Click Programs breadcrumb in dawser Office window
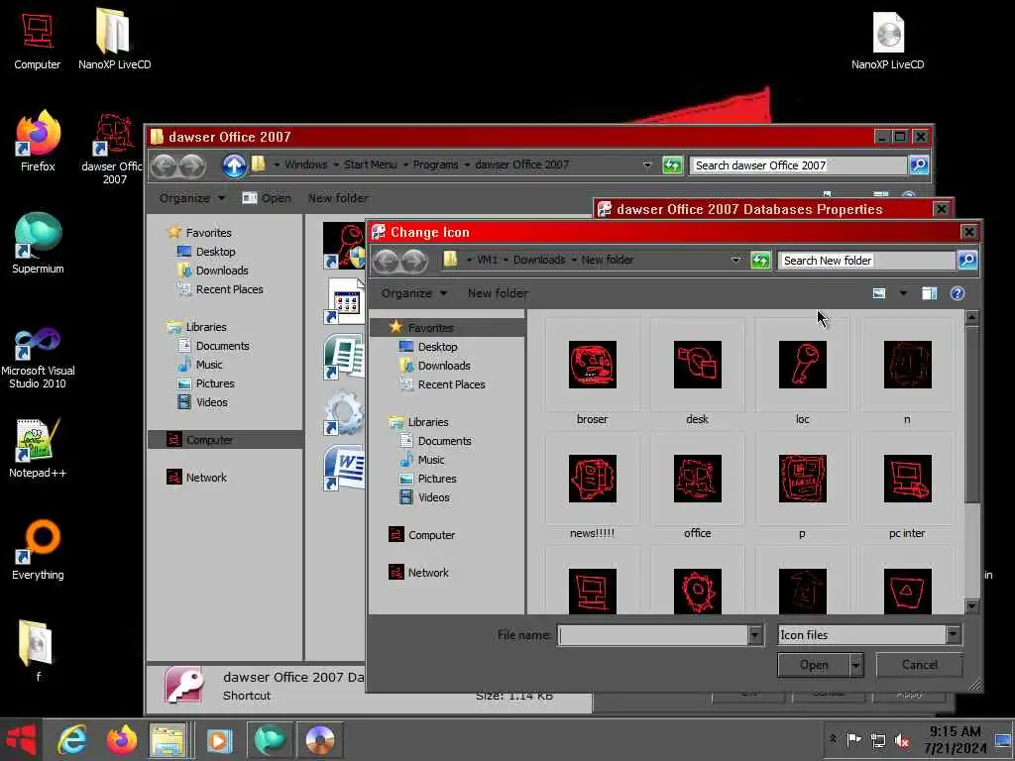The width and height of the screenshot is (1015, 761). (x=436, y=165)
